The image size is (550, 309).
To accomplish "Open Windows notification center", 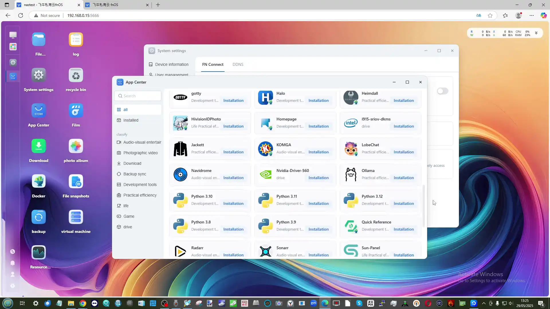I will point(541,303).
